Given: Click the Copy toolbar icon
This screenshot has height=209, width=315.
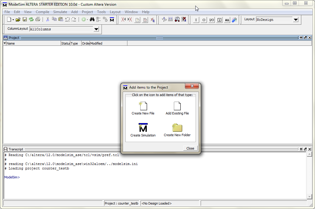Looking at the screenshot, I should pyautogui.click(x=54, y=19).
